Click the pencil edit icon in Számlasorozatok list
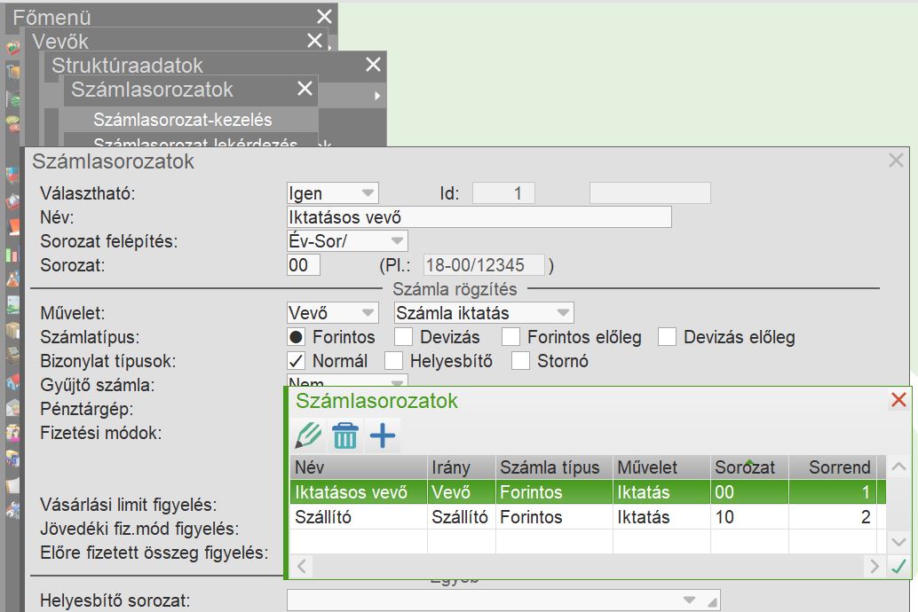 click(309, 435)
